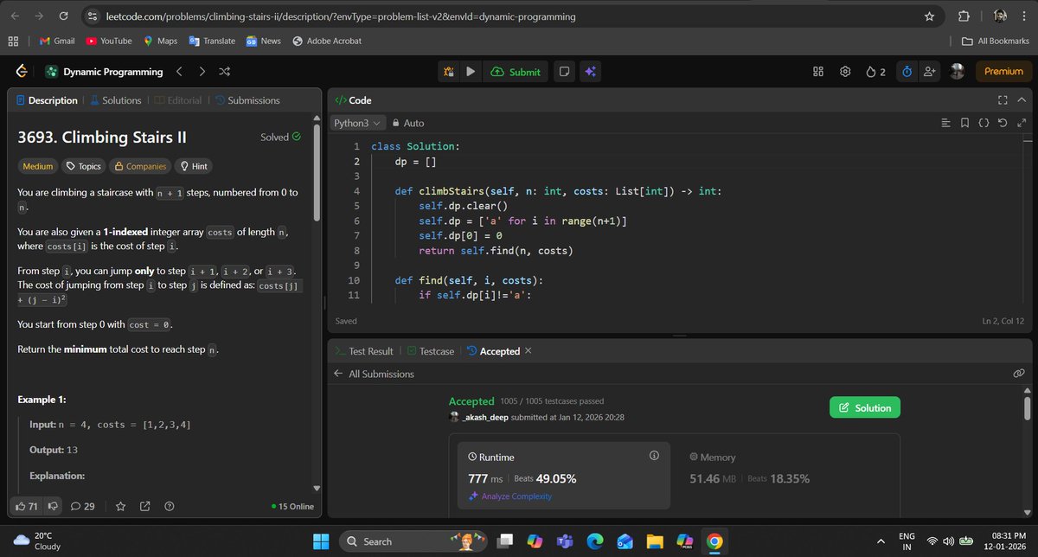This screenshot has width=1038, height=557.
Task: Open the AI sparkle assistant icon
Action: (x=590, y=72)
